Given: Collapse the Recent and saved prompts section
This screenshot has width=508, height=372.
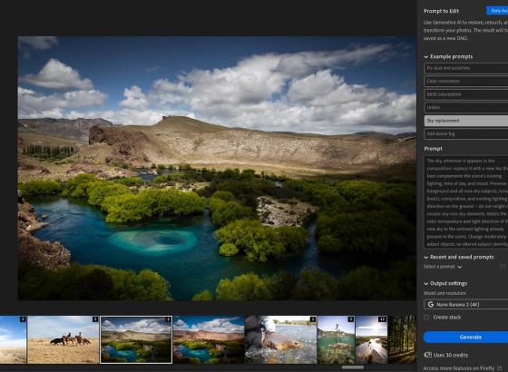Looking at the screenshot, I should click(x=426, y=258).
